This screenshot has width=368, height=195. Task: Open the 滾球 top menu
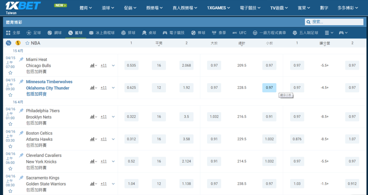point(108,8)
